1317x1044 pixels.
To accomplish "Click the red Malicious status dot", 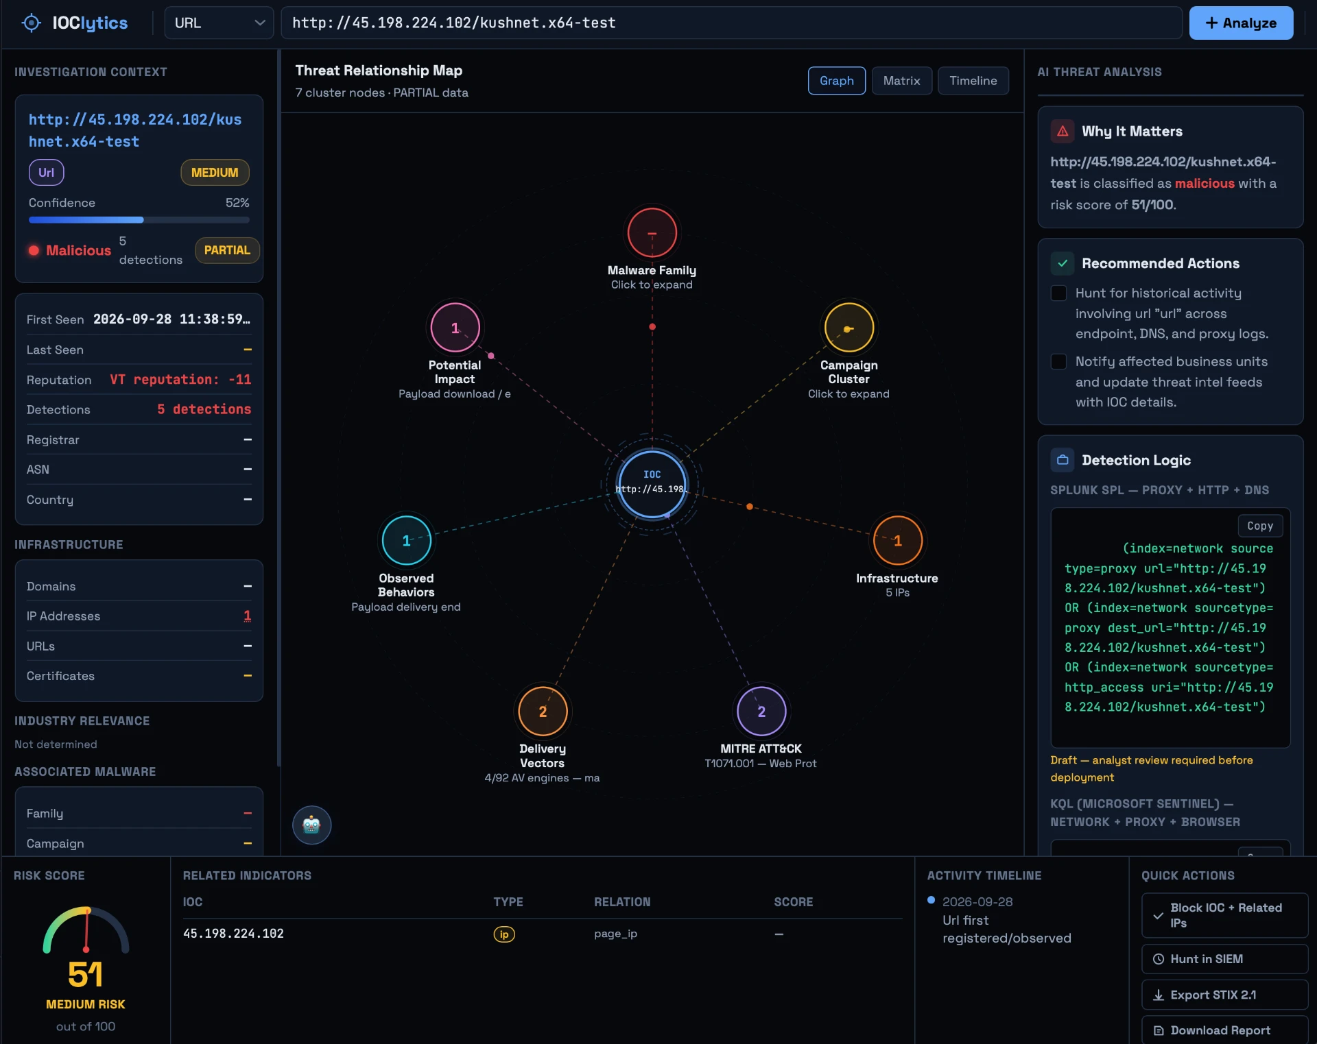I will (34, 250).
